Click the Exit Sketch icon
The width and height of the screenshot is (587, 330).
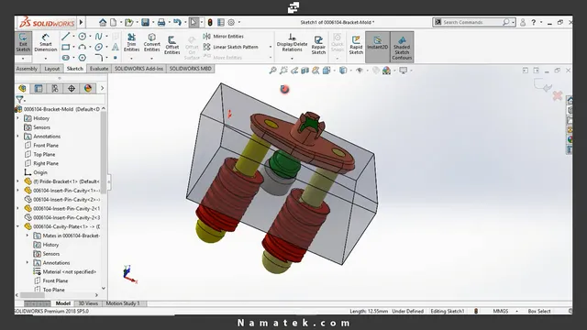[x=23, y=43]
